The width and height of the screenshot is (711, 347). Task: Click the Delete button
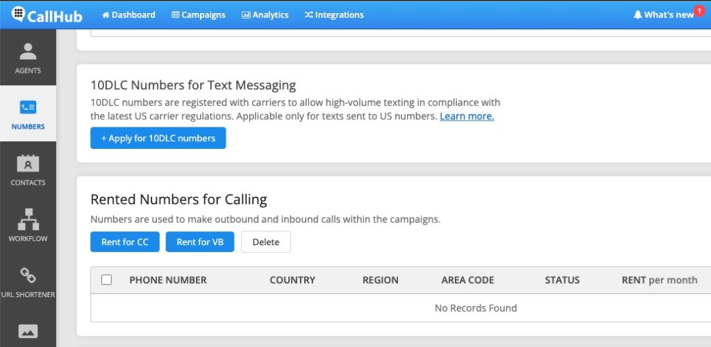[x=266, y=242]
